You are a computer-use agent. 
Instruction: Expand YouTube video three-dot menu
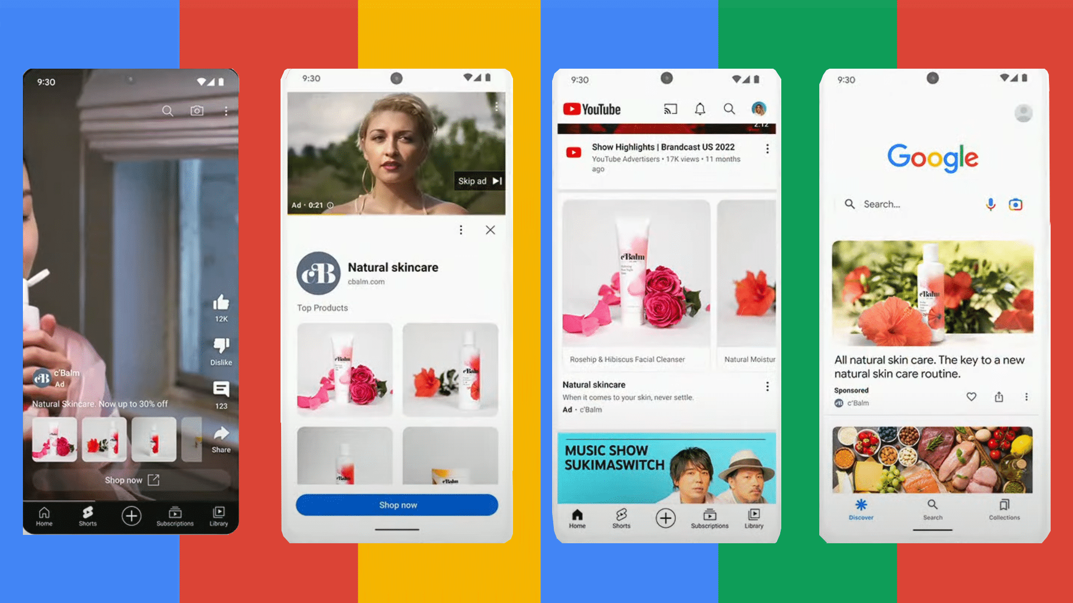(x=766, y=152)
